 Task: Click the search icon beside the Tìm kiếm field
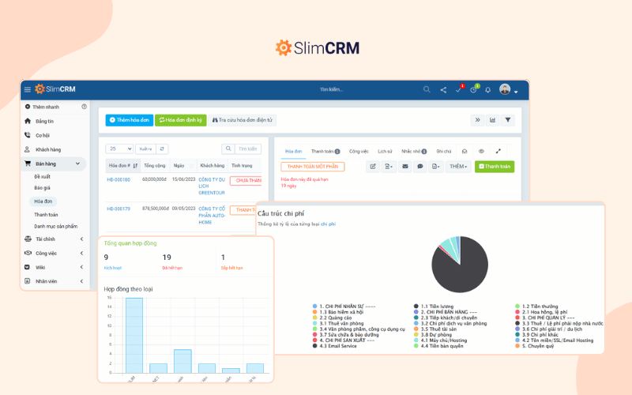228,149
